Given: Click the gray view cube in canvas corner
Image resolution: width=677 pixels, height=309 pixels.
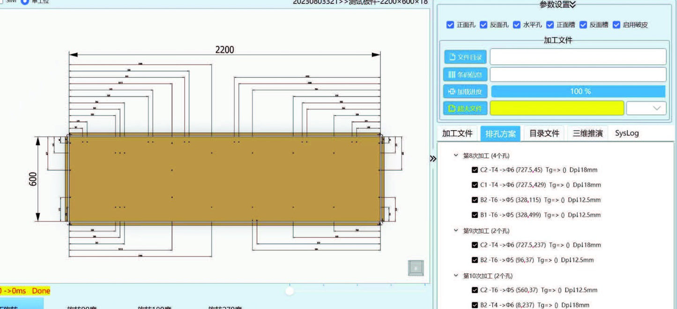Looking at the screenshot, I should coord(416,268).
